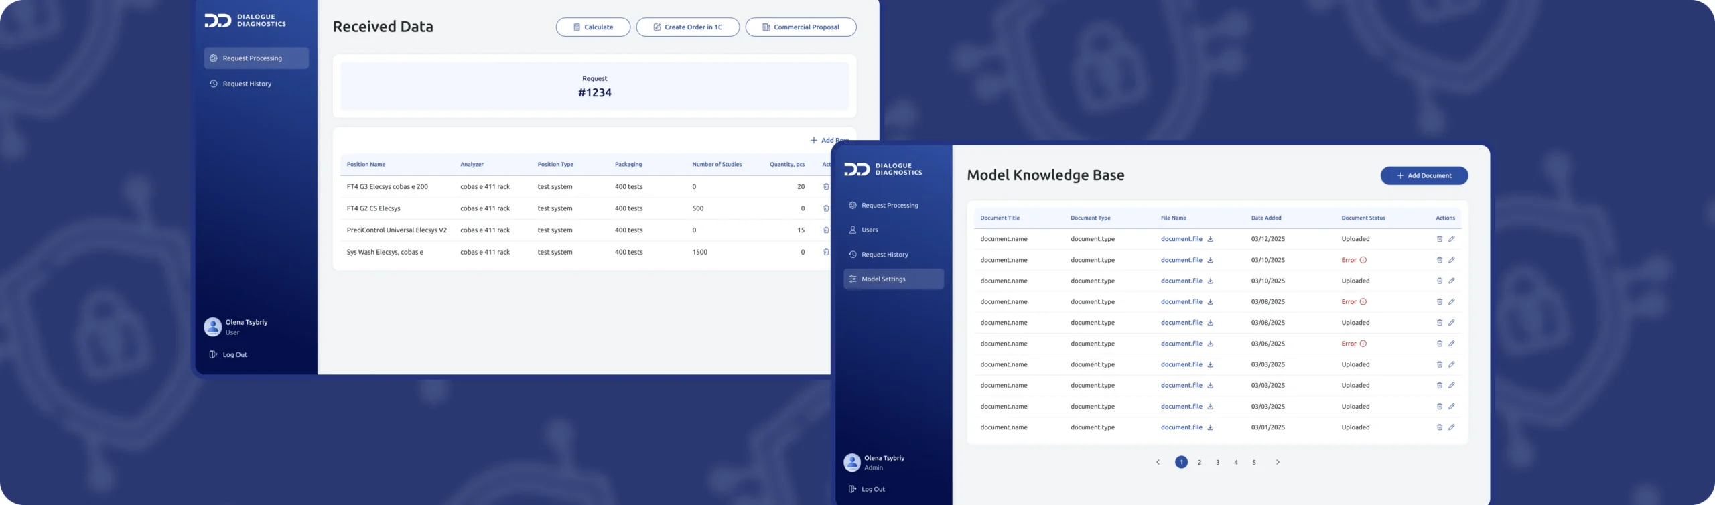Delete the FT4 G3 Elecsys cobas row
Screen dimensions: 1715x505
point(825,187)
